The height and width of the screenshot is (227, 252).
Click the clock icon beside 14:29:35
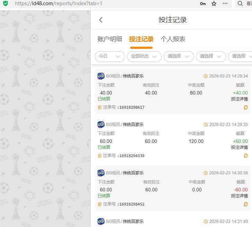[206, 125]
